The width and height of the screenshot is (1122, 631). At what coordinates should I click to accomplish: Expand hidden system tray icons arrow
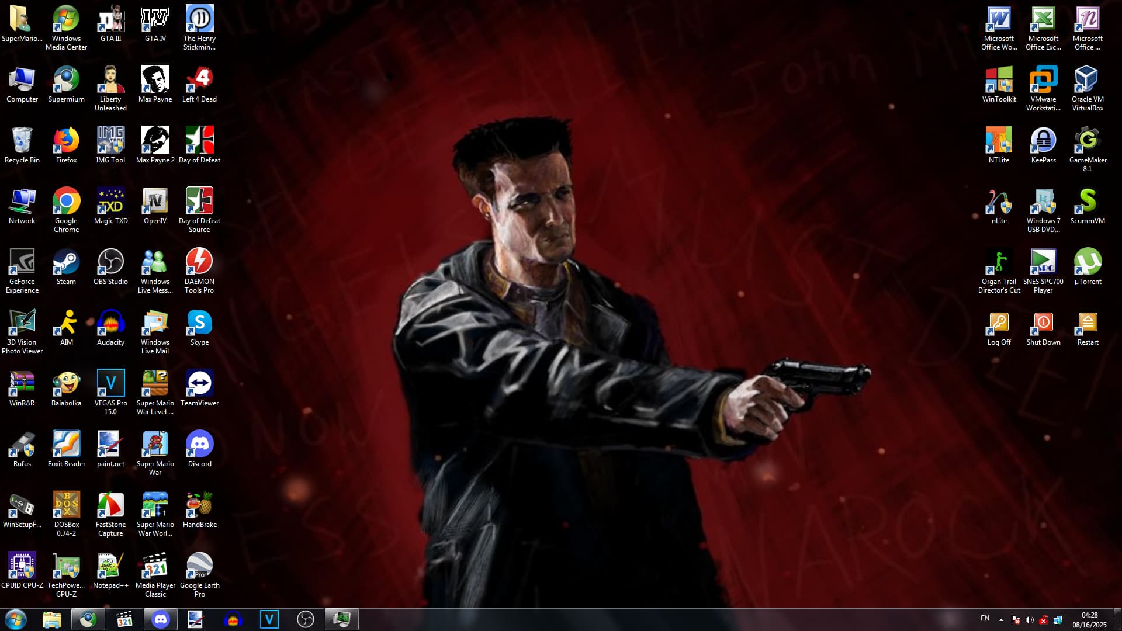(1001, 619)
